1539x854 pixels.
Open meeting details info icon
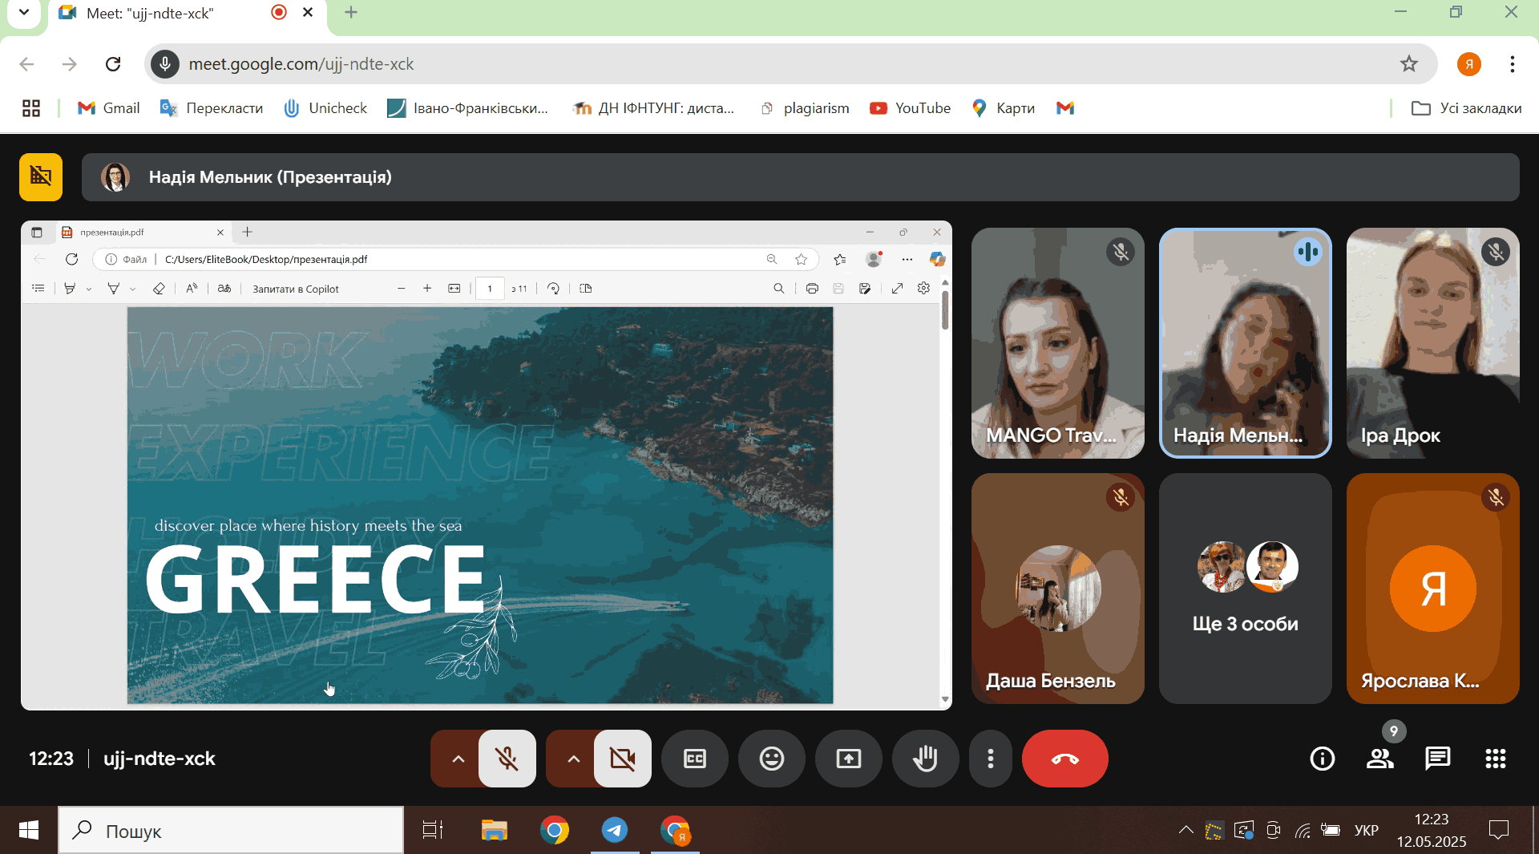coord(1323,759)
